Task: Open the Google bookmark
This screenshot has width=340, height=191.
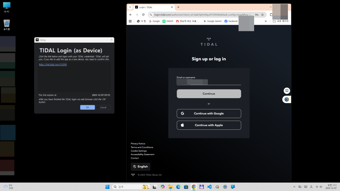Action: point(155,21)
